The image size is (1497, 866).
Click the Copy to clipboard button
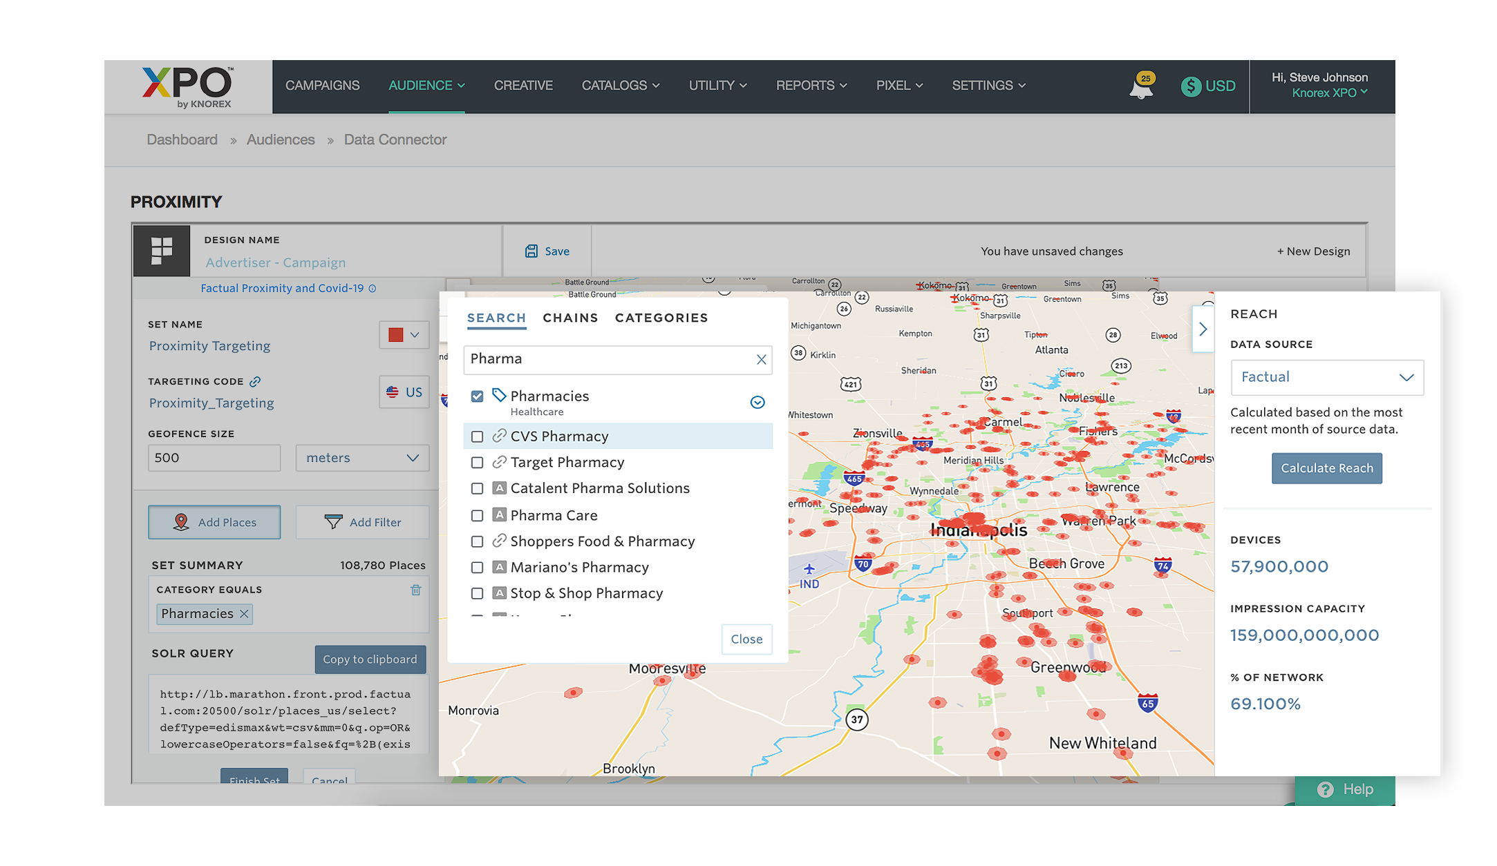click(x=368, y=659)
